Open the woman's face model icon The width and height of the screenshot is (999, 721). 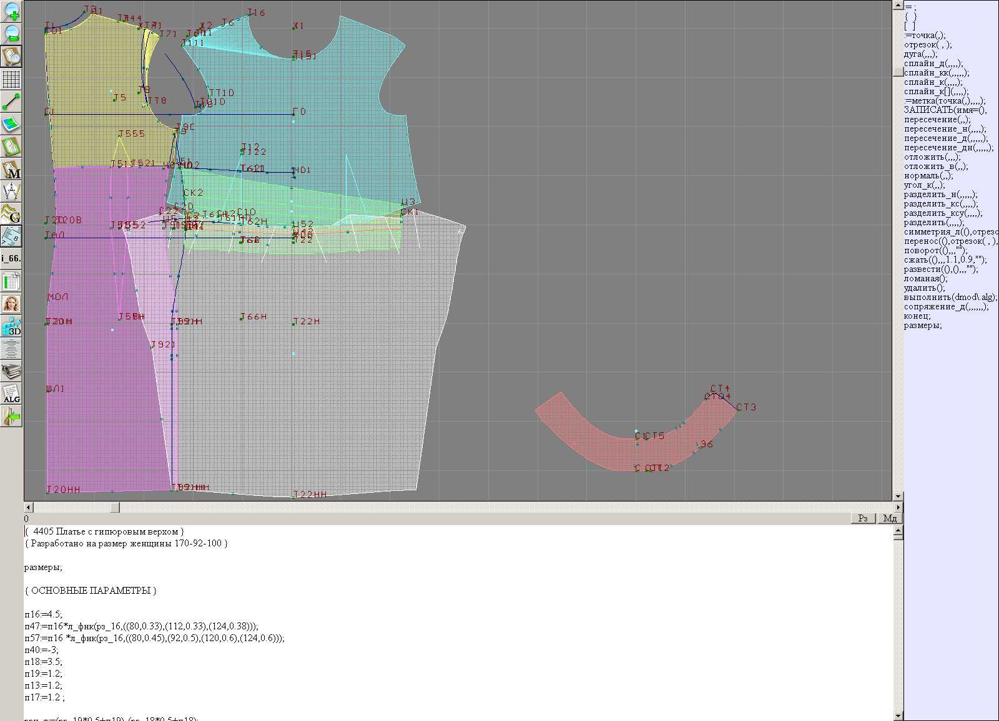point(11,304)
